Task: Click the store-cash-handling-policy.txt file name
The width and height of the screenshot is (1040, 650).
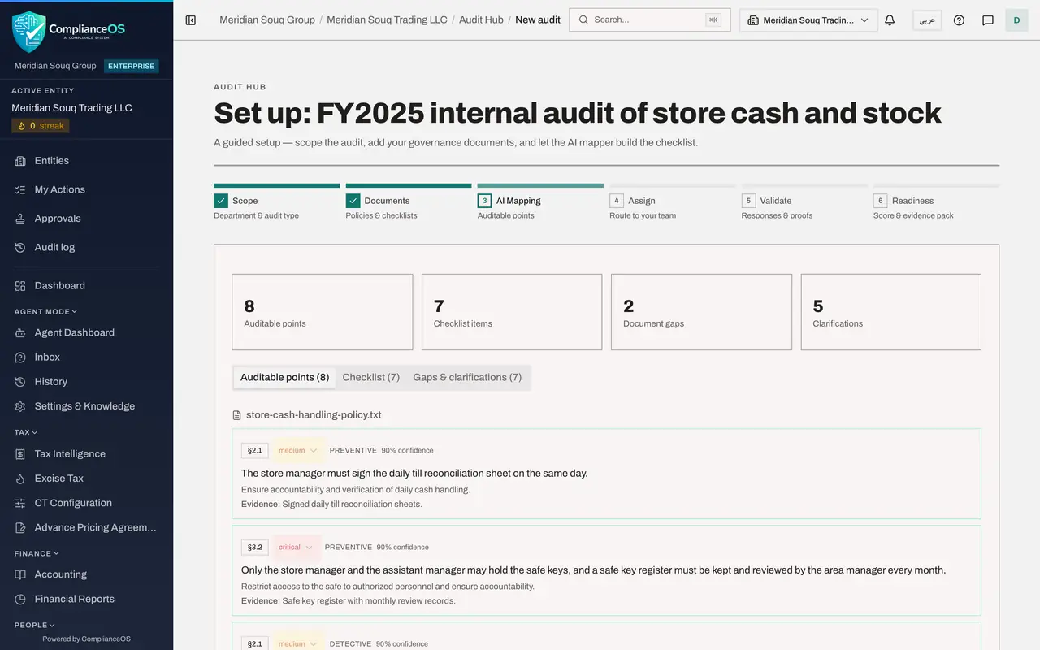Action: [314, 415]
